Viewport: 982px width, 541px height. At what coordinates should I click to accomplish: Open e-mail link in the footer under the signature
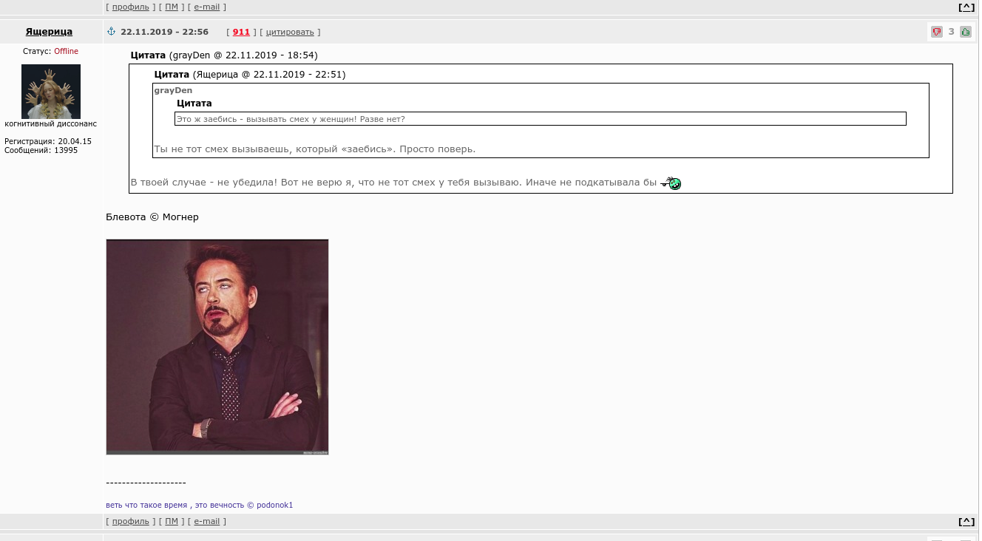click(206, 521)
